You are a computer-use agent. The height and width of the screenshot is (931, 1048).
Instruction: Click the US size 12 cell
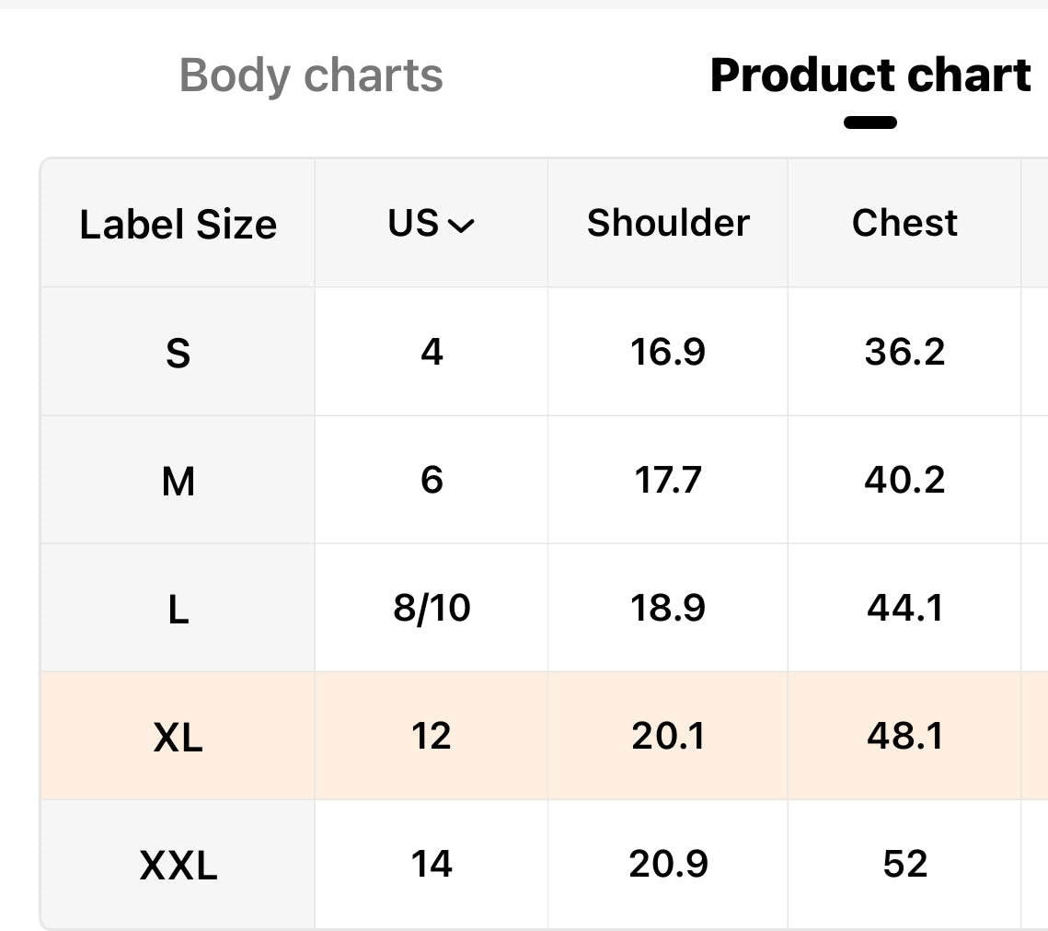click(x=432, y=737)
